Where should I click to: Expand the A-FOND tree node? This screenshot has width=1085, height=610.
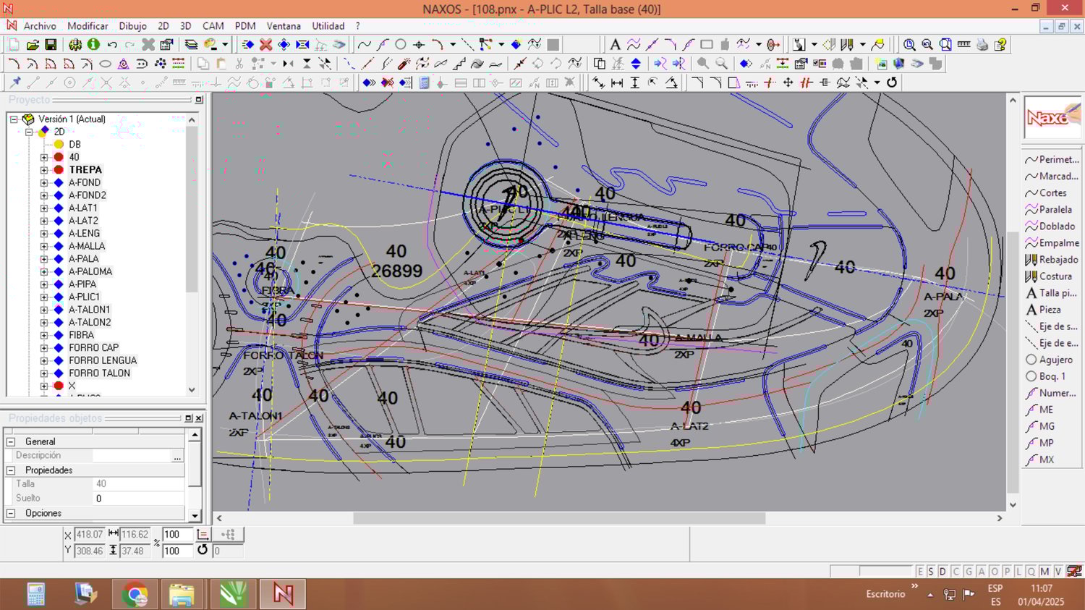[x=44, y=183]
